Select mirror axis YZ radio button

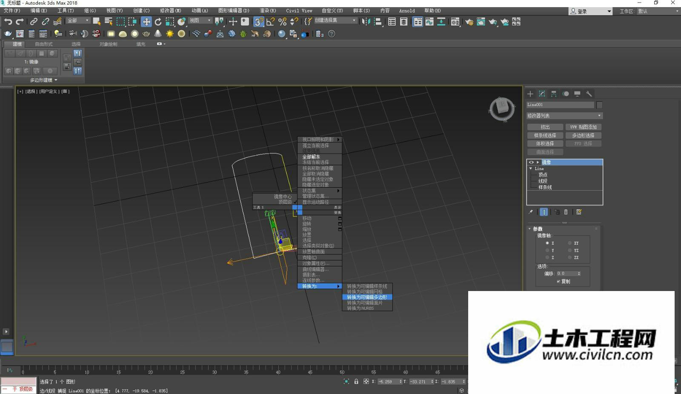tap(569, 250)
